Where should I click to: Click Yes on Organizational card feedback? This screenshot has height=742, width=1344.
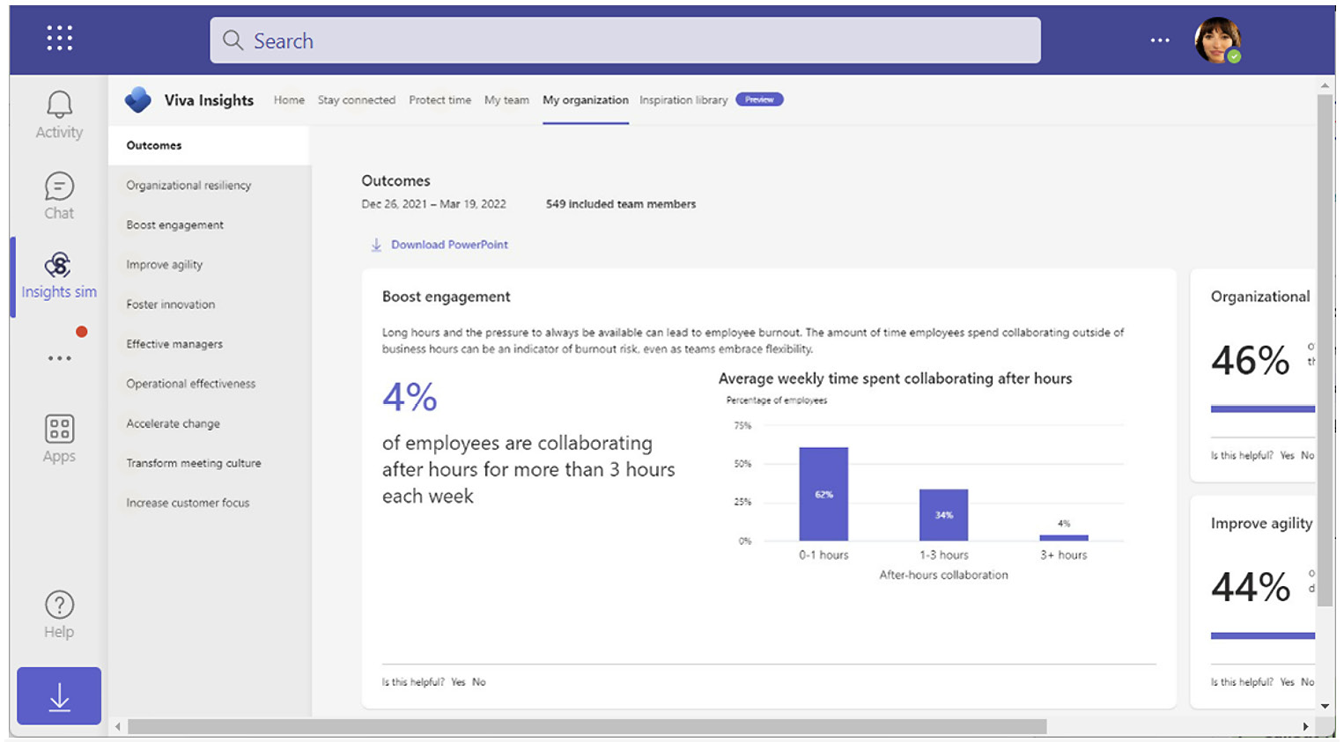(1287, 455)
